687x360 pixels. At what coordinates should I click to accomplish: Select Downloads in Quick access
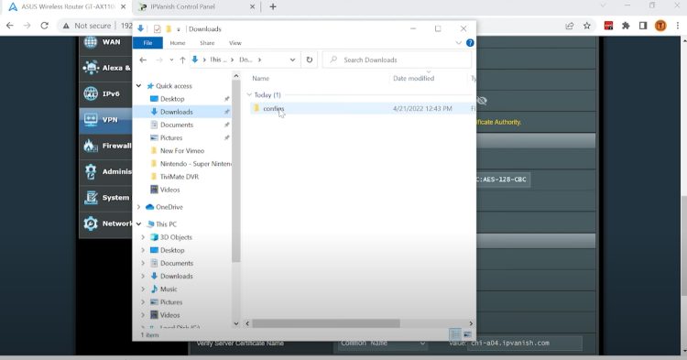click(x=182, y=112)
